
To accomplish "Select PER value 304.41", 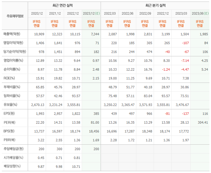I will (x=203, y=122).
